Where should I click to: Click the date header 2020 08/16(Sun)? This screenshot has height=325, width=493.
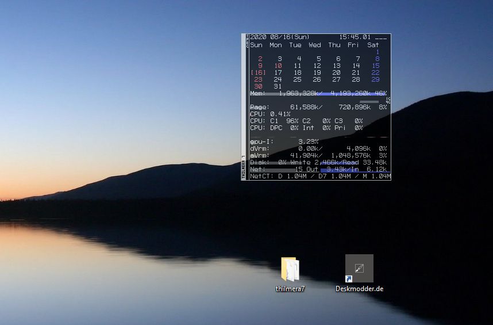point(280,37)
